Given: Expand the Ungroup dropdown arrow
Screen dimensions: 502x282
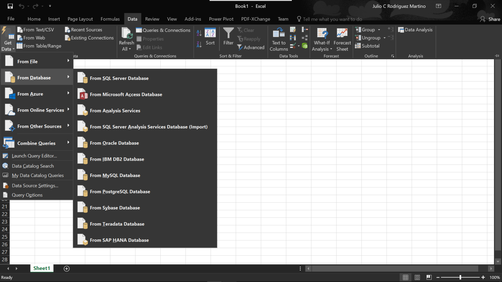Looking at the screenshot, I should [x=385, y=38].
